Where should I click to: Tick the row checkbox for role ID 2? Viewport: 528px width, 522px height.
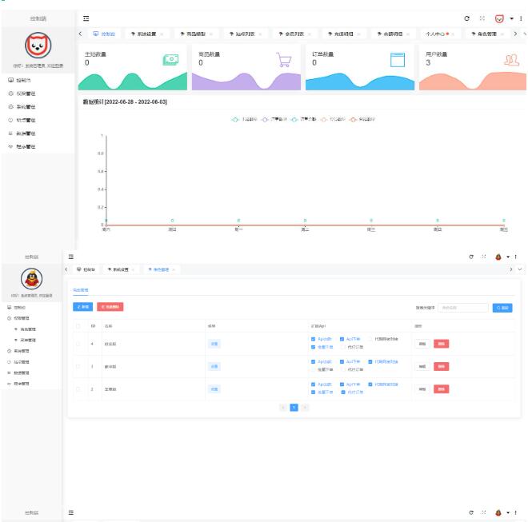[78, 389]
